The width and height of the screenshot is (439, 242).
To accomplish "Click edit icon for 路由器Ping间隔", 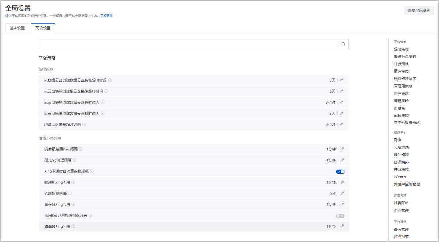I will coord(342,226).
